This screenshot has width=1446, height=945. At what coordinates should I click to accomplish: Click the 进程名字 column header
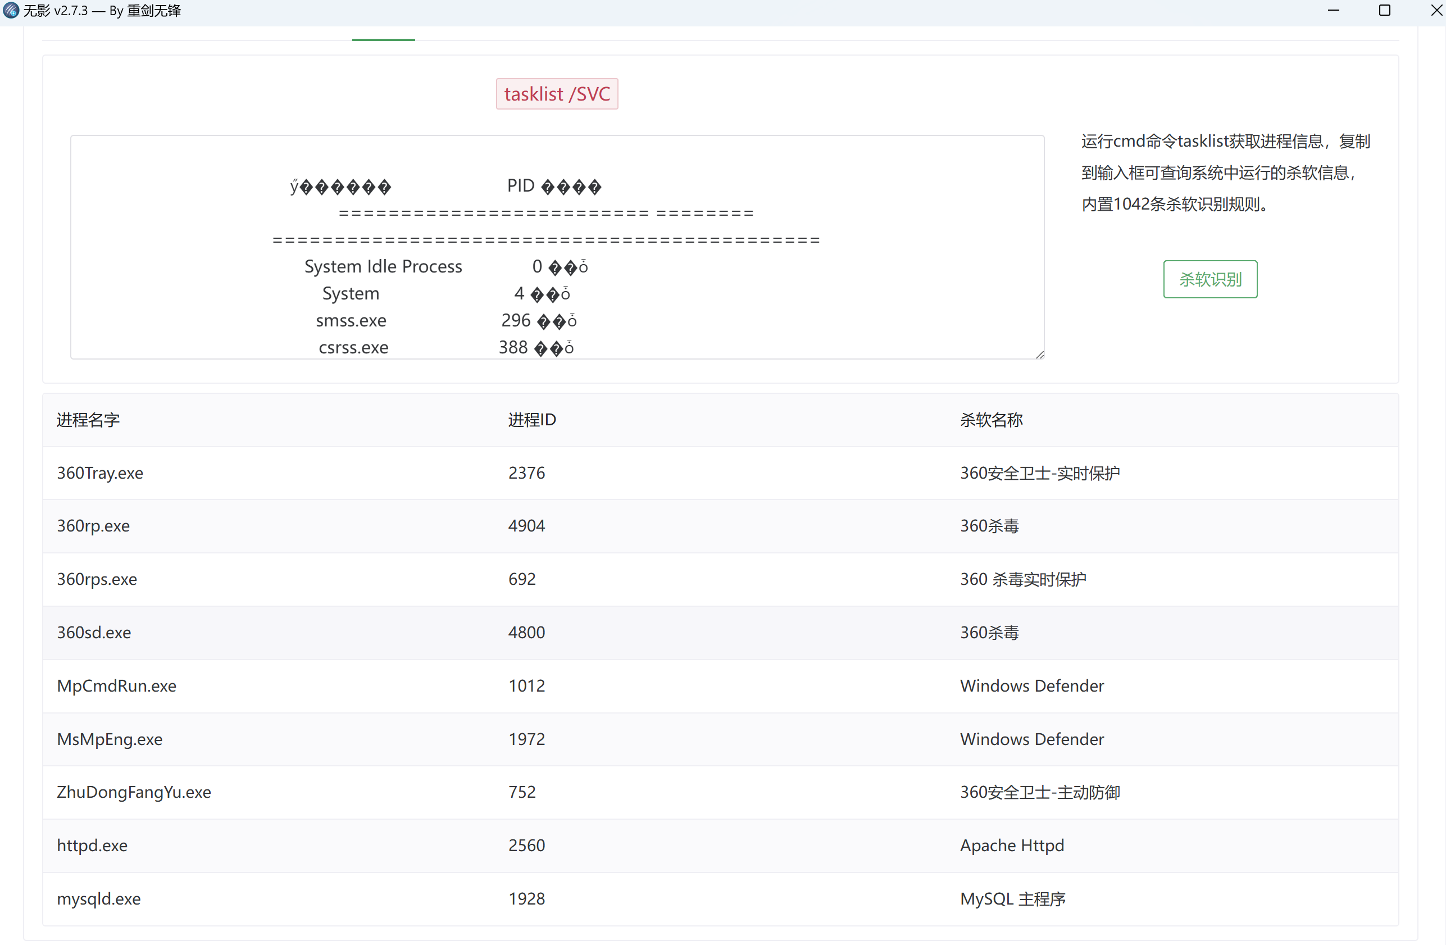[88, 420]
